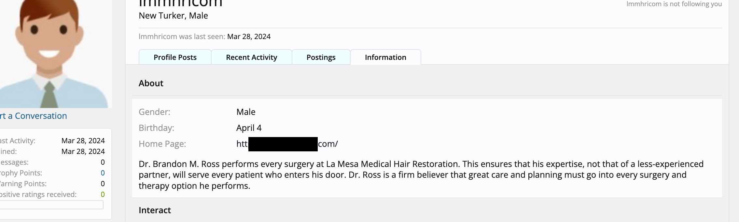The image size is (739, 222).
Task: Click the Information tab
Action: pos(385,57)
